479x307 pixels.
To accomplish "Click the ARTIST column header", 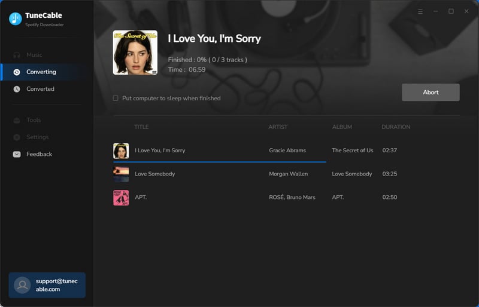I will tap(278, 127).
